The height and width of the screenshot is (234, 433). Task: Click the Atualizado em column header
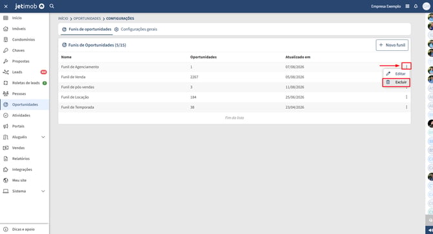pyautogui.click(x=298, y=57)
